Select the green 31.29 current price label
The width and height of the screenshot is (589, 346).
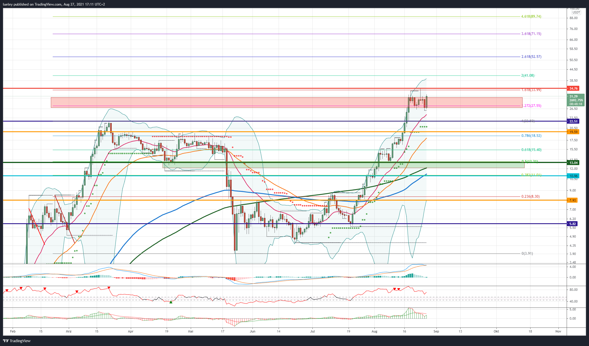pyautogui.click(x=573, y=96)
